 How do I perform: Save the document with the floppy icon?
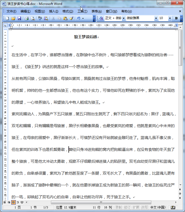[x=19, y=18]
